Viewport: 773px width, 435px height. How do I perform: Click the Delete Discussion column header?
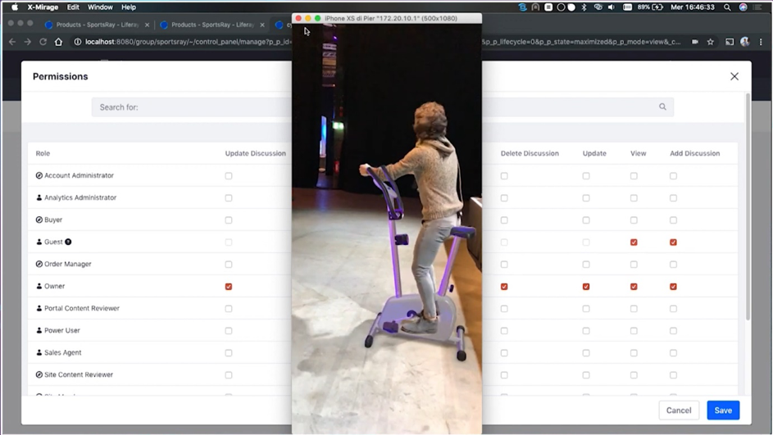(x=530, y=153)
